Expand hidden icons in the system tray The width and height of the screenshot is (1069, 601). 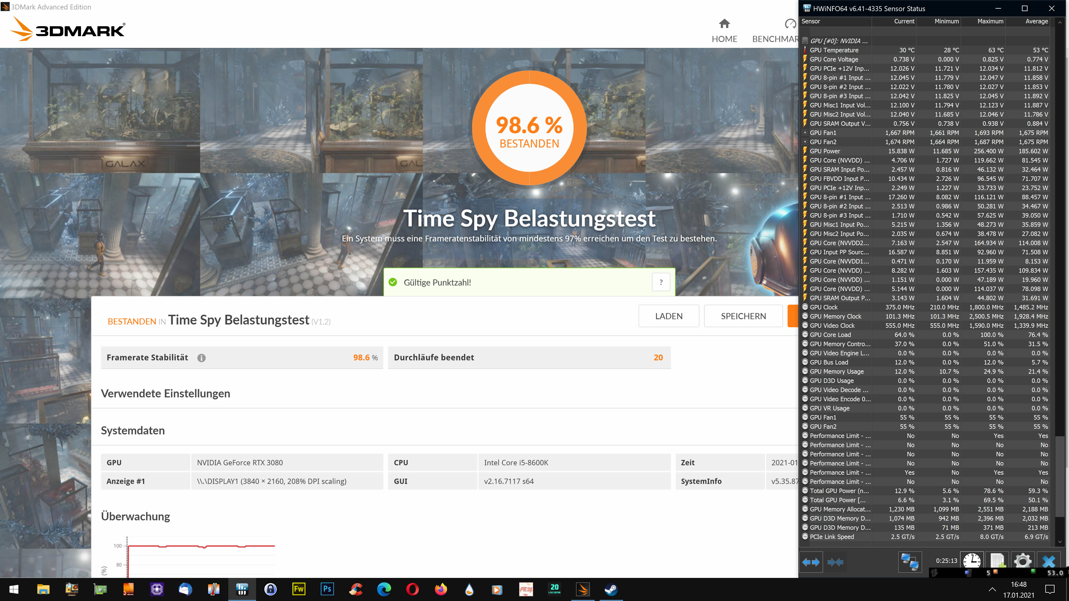point(992,590)
